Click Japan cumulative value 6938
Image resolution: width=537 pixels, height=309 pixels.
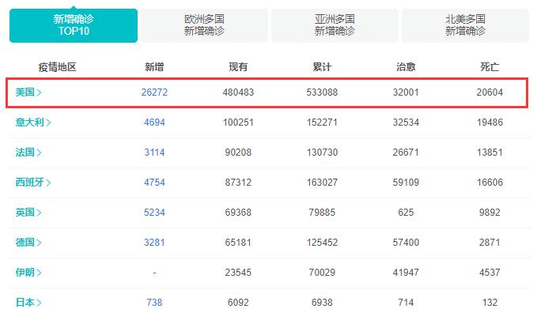(322, 303)
